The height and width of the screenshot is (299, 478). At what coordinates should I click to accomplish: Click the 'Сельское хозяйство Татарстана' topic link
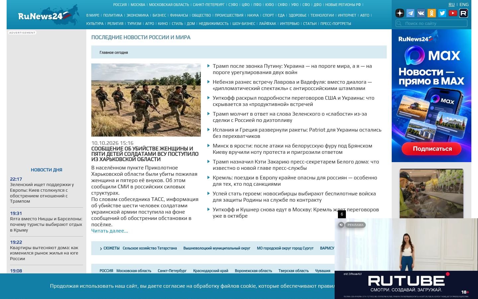[x=150, y=248]
